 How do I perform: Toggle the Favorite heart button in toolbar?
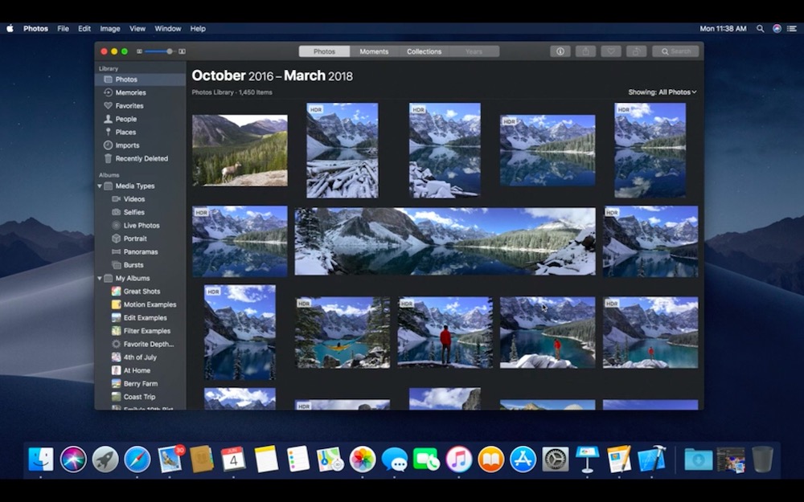(x=611, y=51)
